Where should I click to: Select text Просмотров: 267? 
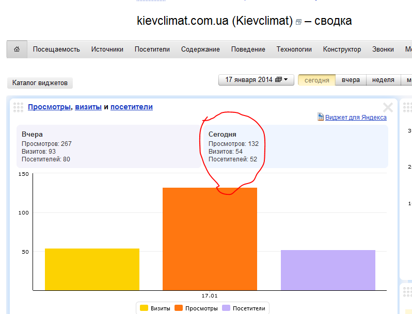46,144
